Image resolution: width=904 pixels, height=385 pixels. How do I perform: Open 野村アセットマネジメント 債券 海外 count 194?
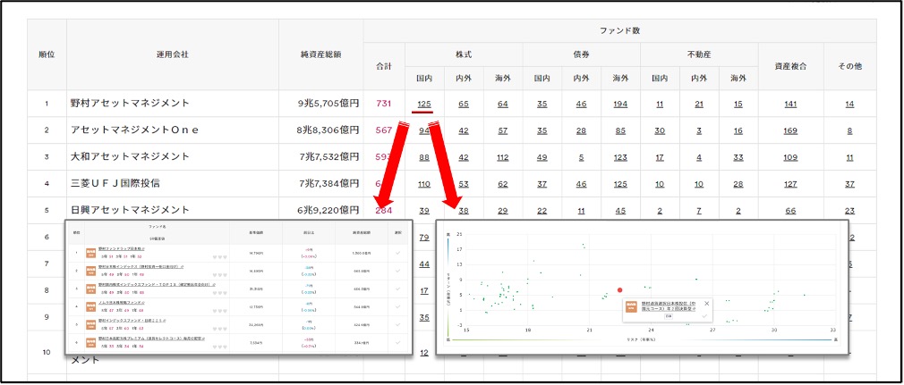620,105
